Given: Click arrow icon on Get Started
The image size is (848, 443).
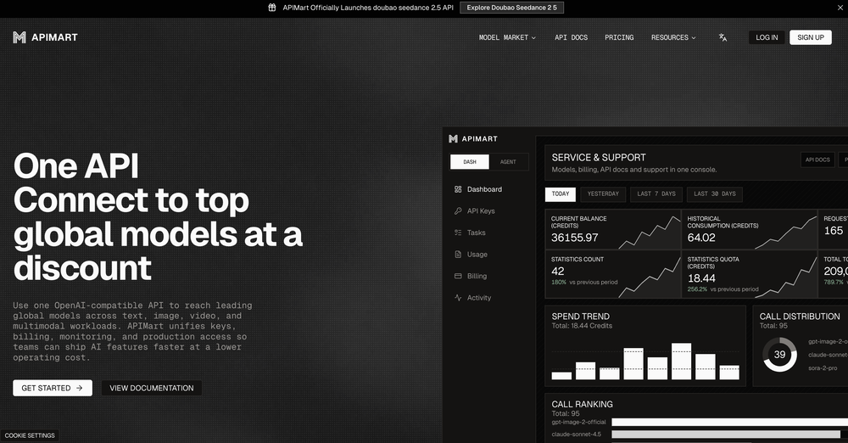Looking at the screenshot, I should 80,388.
